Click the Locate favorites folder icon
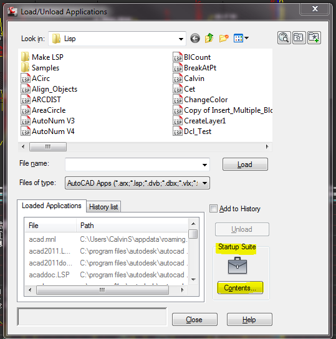This screenshot has height=339, width=336. click(299, 38)
